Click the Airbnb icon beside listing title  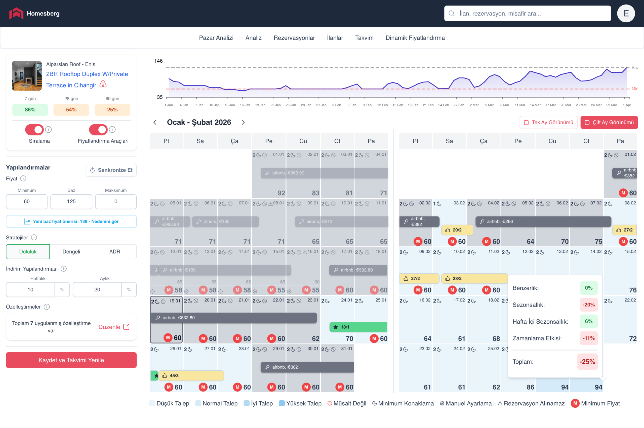click(103, 84)
